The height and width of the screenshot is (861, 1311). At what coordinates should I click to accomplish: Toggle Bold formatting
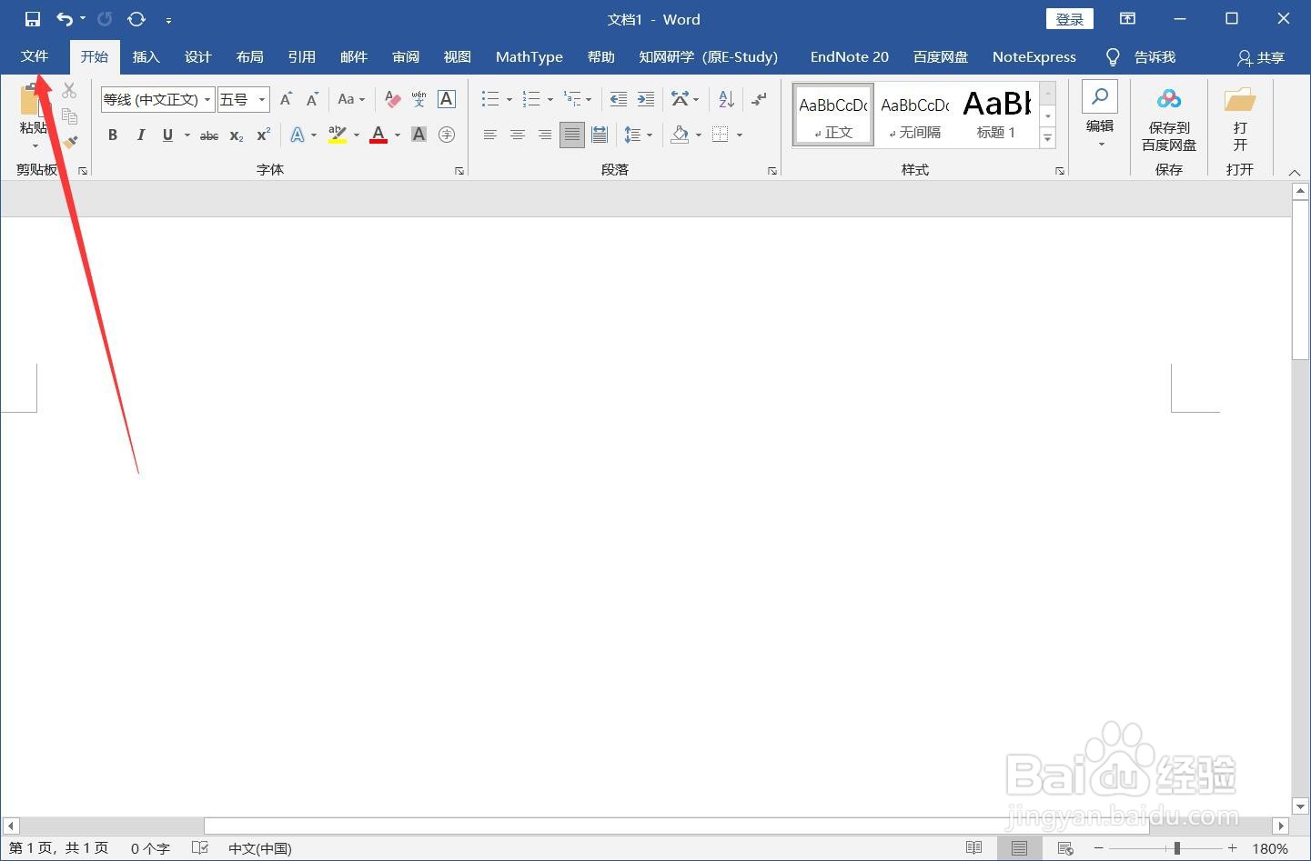click(x=113, y=135)
